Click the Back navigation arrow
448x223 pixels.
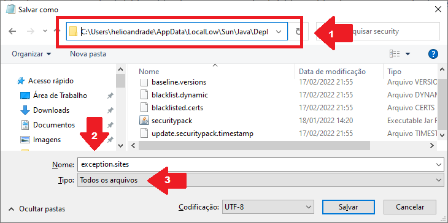pos(12,31)
